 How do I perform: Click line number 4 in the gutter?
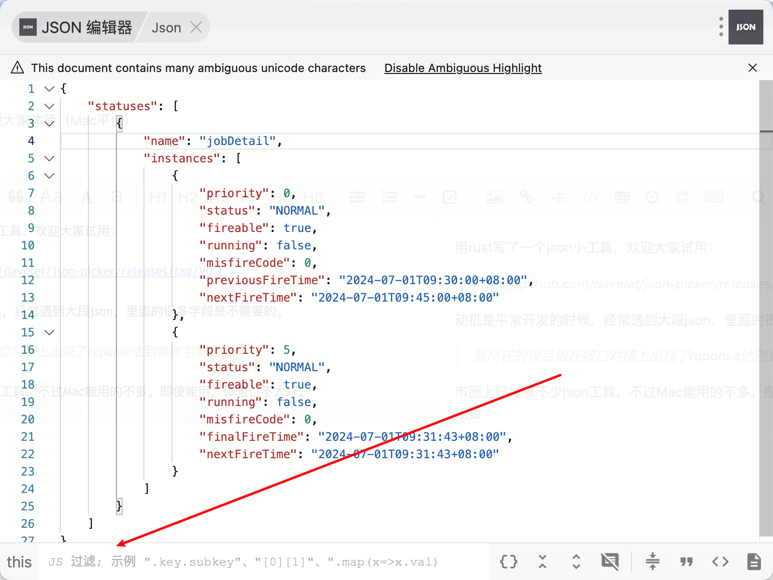click(31, 141)
